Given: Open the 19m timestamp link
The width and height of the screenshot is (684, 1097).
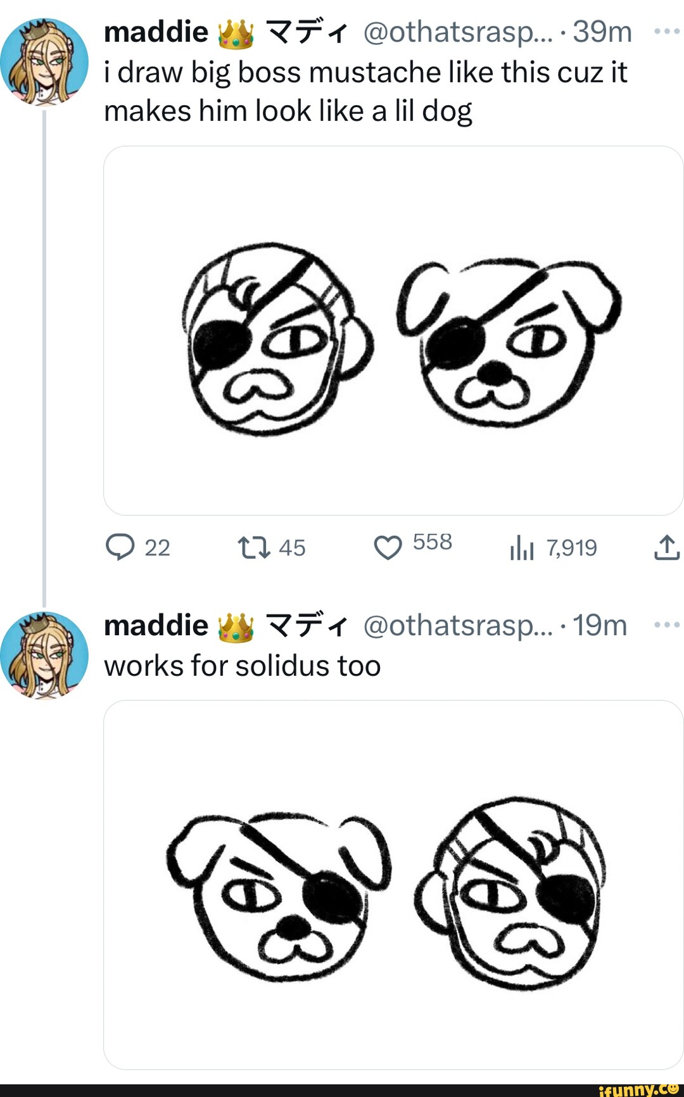Looking at the screenshot, I should coord(599,626).
